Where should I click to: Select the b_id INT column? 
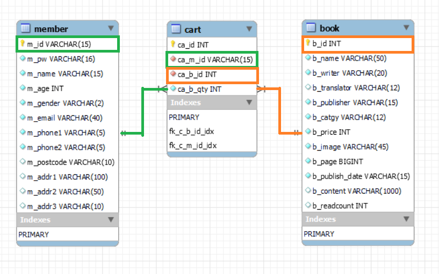[x=358, y=44]
